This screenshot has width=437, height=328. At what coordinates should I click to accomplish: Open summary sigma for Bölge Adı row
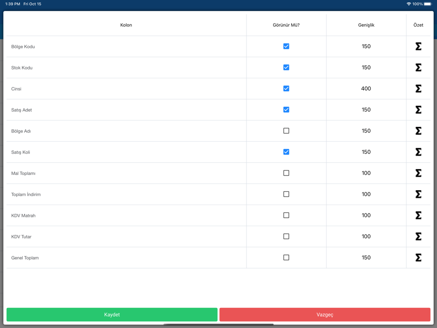(x=418, y=131)
